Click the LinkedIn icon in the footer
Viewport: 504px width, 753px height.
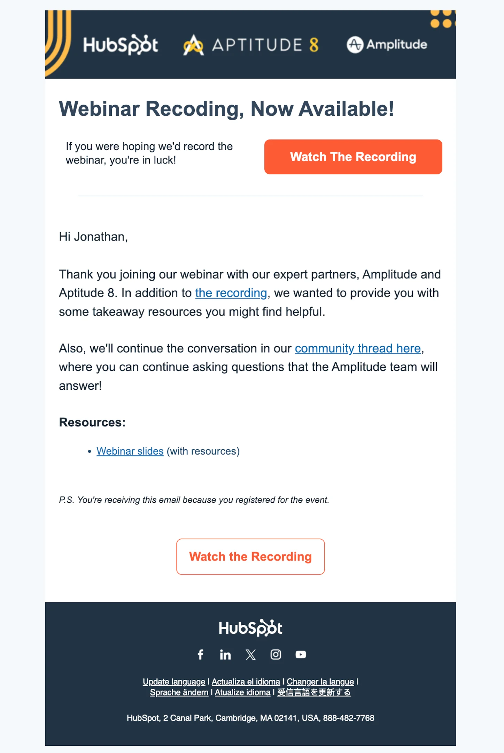[x=226, y=655]
